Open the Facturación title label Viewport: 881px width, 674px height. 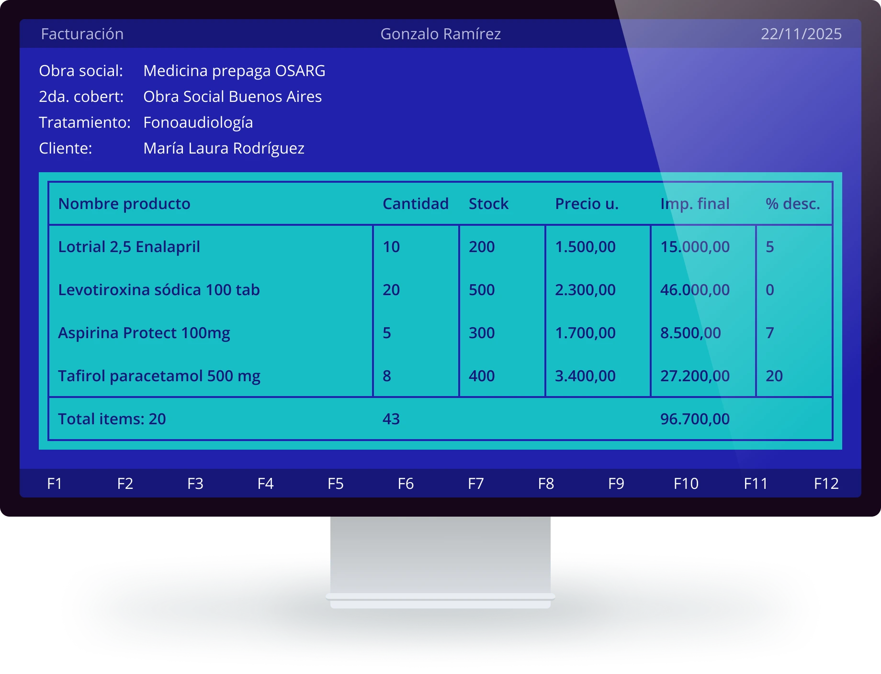click(82, 34)
